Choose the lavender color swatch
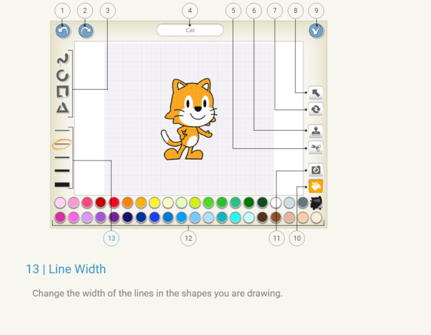The height and width of the screenshot is (335, 431). (87, 217)
